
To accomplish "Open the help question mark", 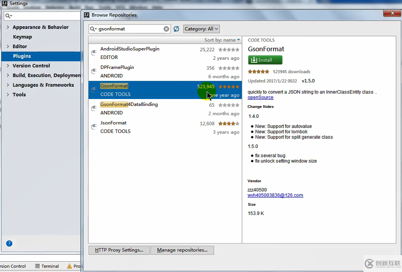I will tap(9, 243).
